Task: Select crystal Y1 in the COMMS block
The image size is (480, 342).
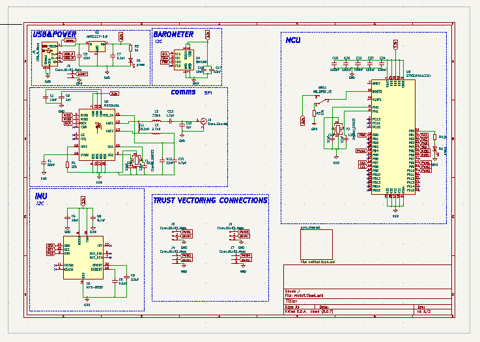Action: tap(136, 160)
